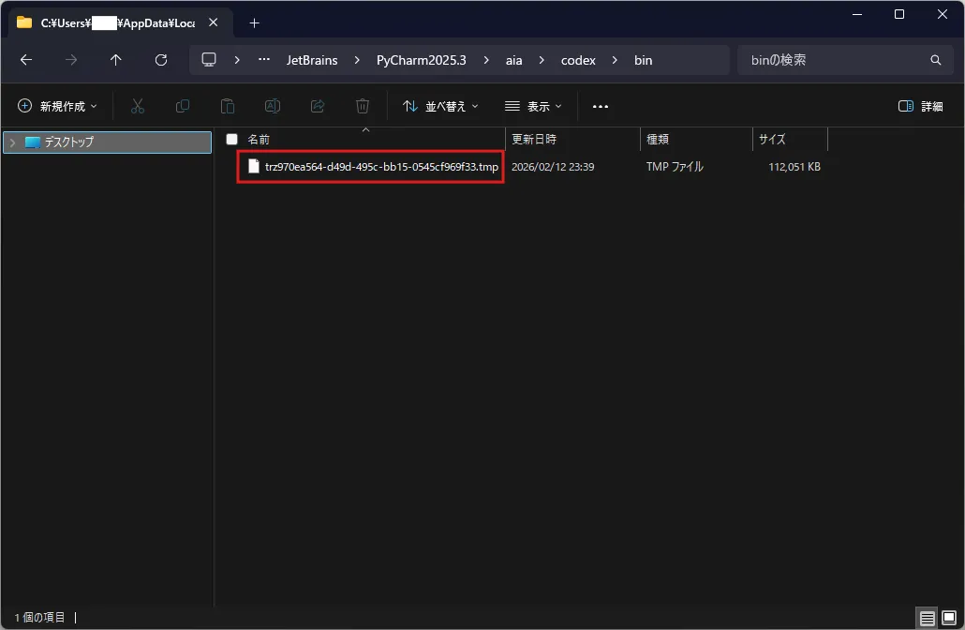The width and height of the screenshot is (965, 630).
Task: Expand the デスクトップ tree node
Action: click(12, 142)
